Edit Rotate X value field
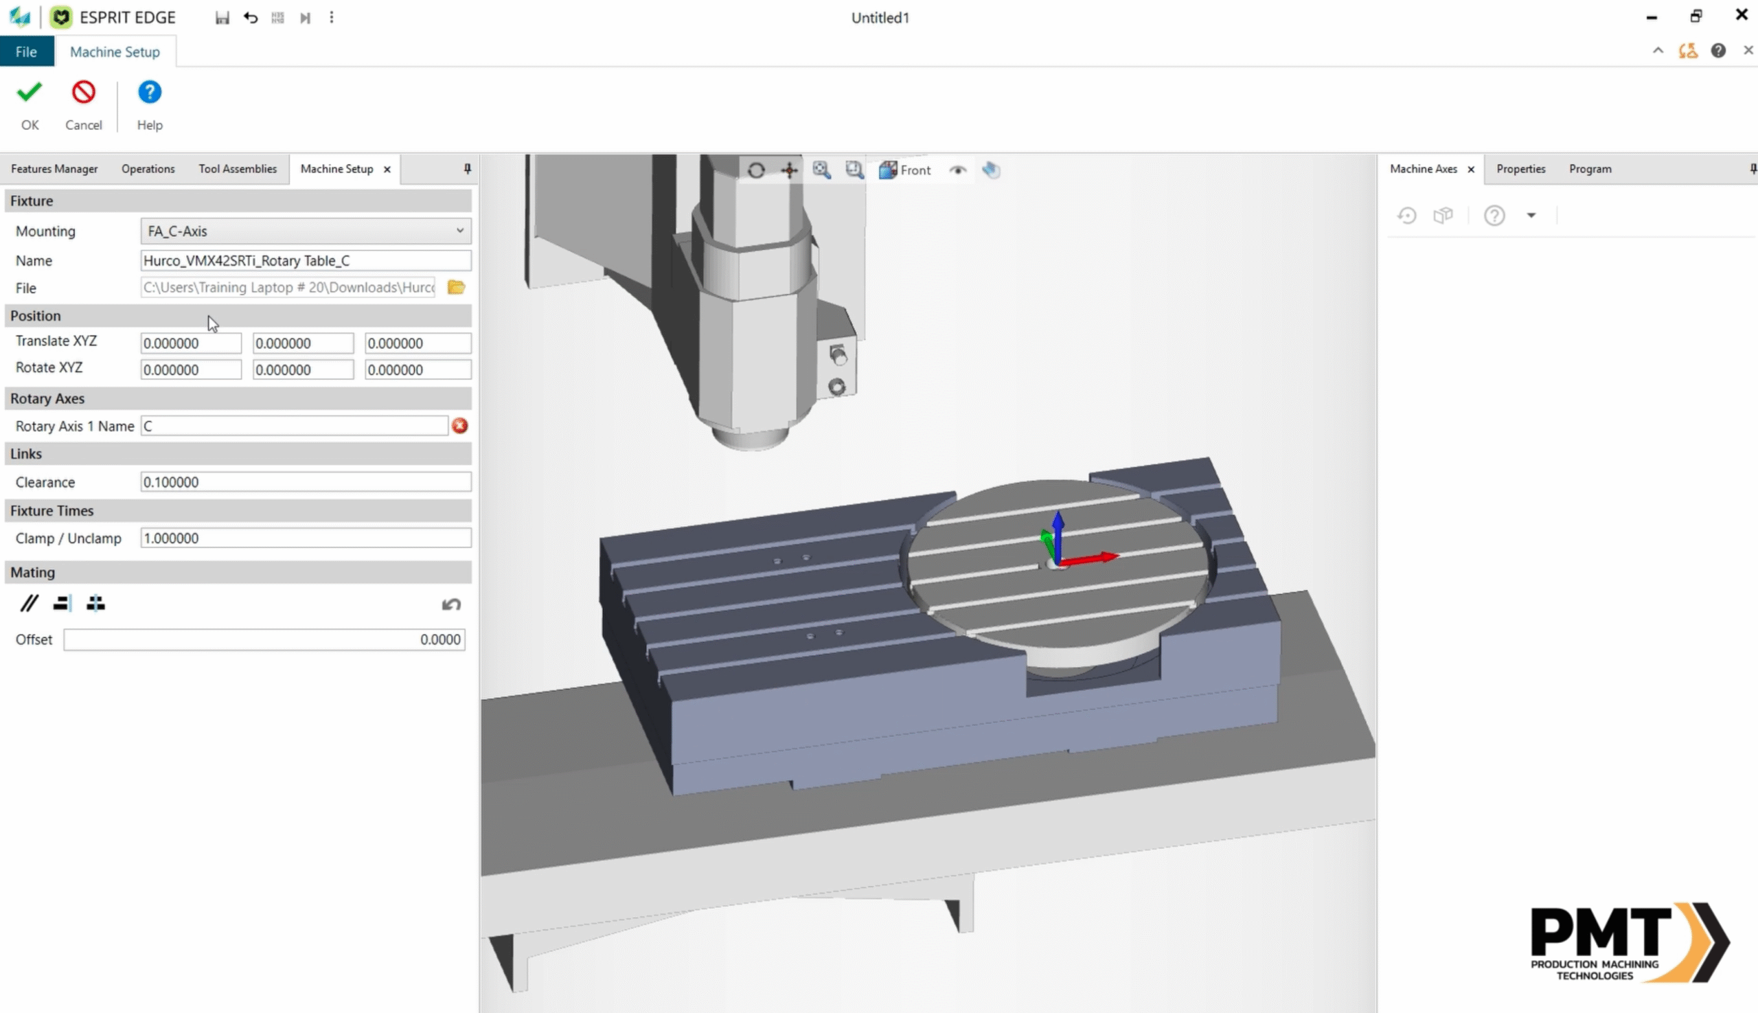 click(192, 369)
